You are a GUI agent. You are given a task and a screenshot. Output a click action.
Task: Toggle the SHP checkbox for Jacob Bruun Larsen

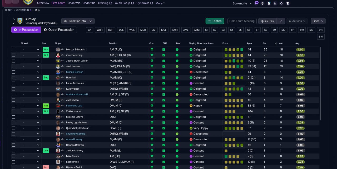coord(164,61)
